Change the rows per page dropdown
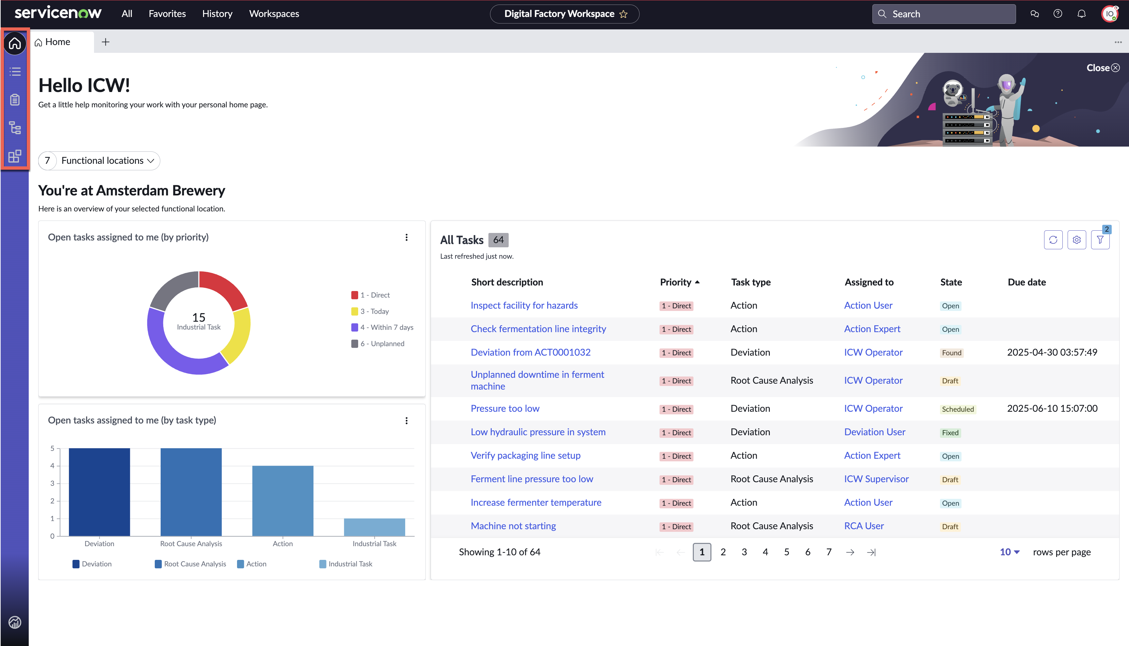 (1010, 552)
